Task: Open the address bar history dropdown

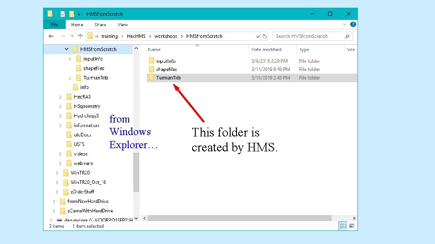Action: coord(258,36)
